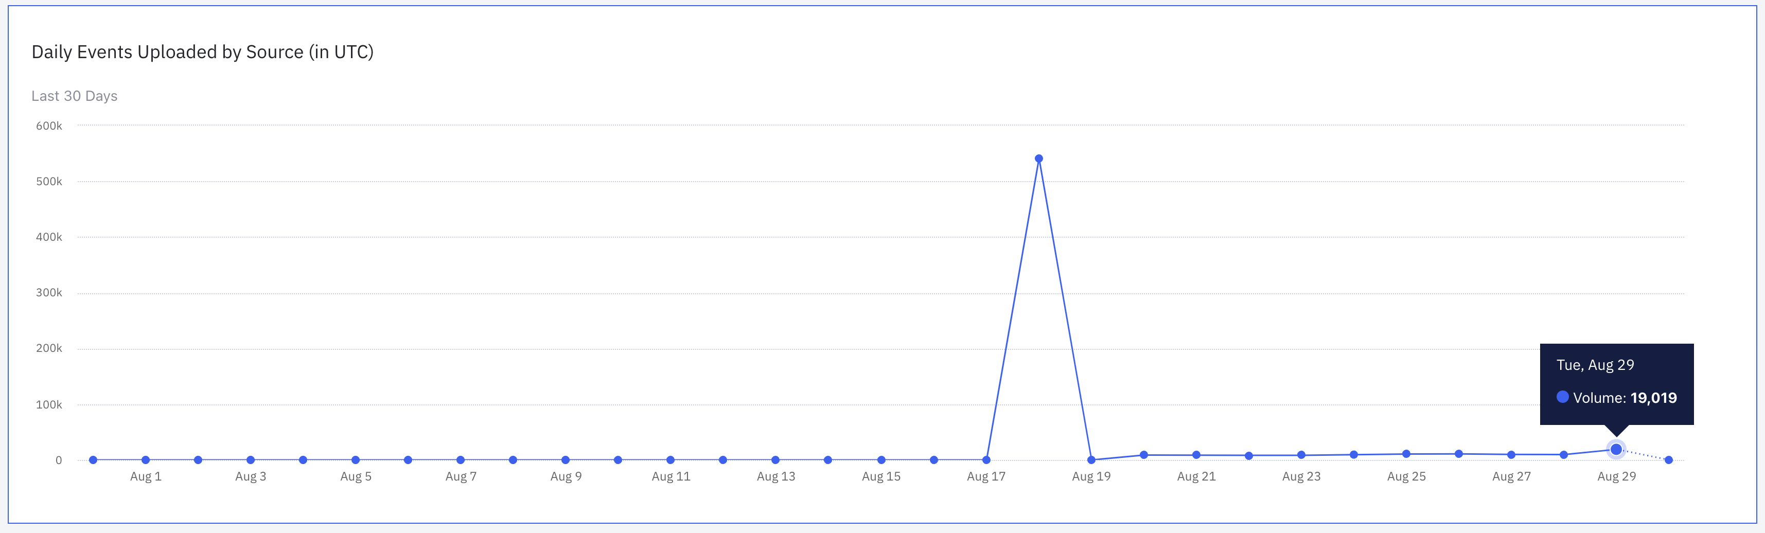The width and height of the screenshot is (1765, 533).
Task: Click the Tue, Aug 29 tooltip header
Action: (1595, 365)
